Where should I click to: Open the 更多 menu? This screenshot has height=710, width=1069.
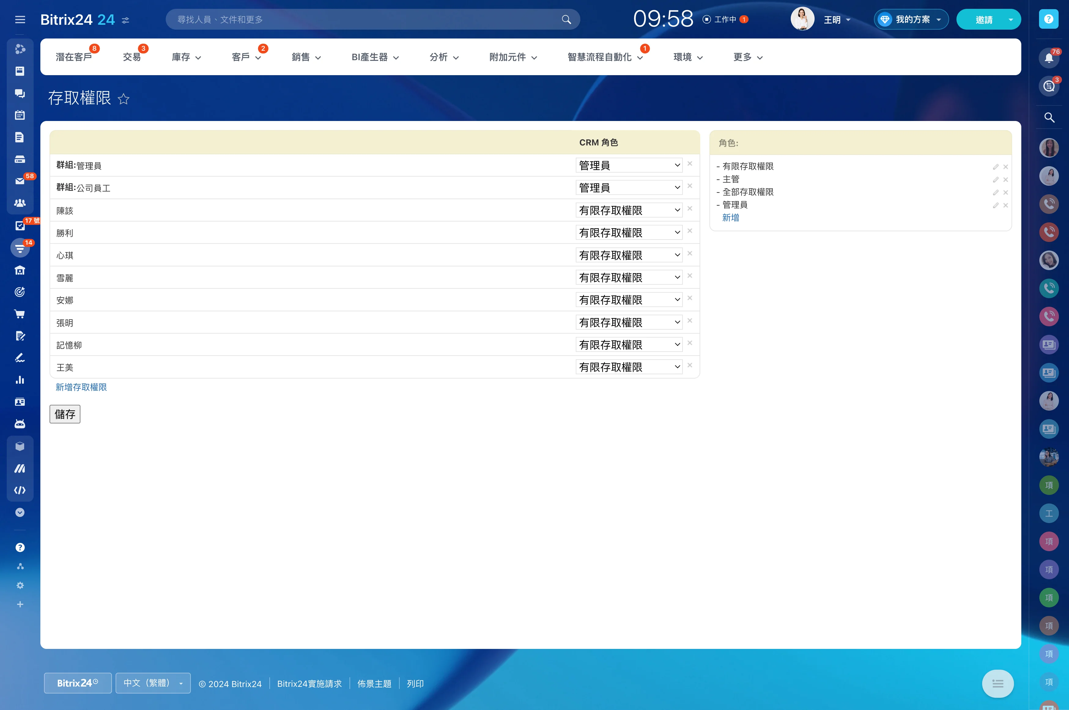(x=748, y=57)
